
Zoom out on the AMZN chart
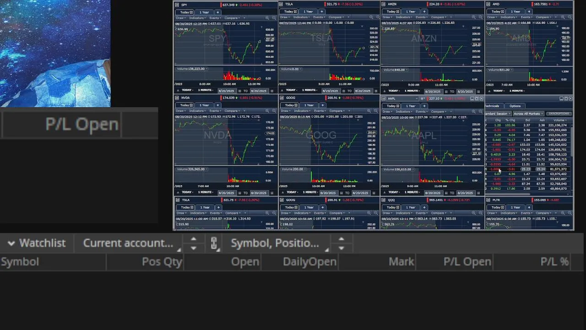click(x=481, y=17)
